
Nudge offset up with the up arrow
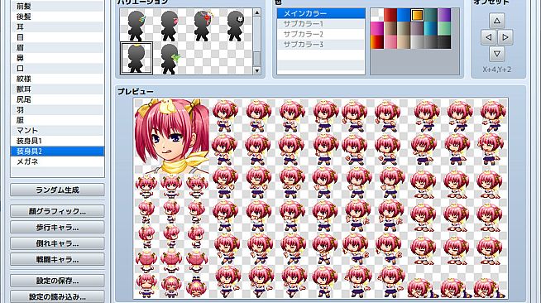point(497,21)
